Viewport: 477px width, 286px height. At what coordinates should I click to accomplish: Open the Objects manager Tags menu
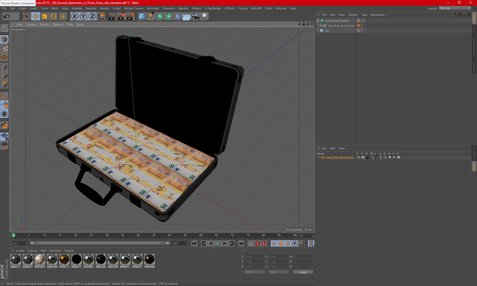tap(364, 15)
